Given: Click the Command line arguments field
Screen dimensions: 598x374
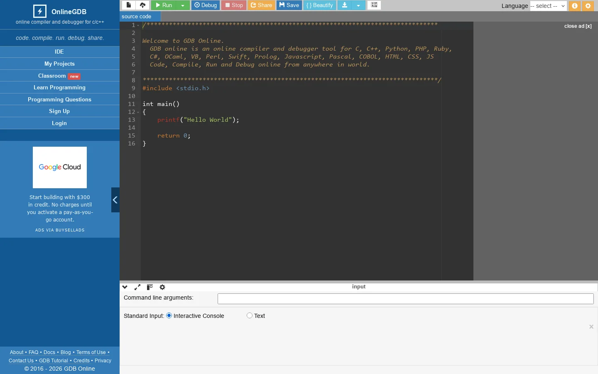Looking at the screenshot, I should tap(406, 299).
